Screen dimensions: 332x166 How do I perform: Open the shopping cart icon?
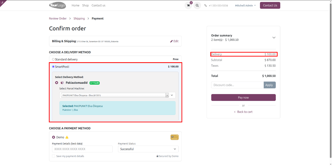point(188,6)
